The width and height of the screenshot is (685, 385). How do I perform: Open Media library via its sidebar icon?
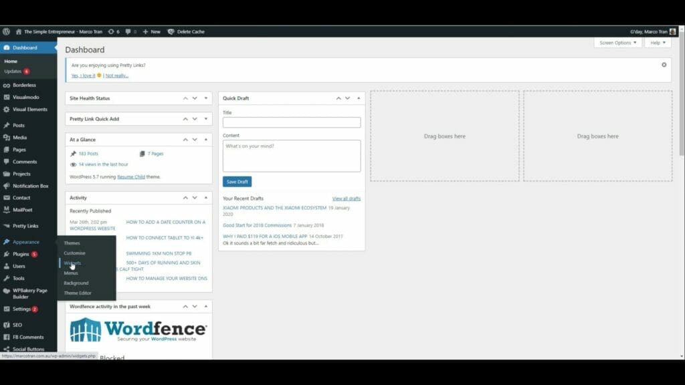tap(8, 137)
